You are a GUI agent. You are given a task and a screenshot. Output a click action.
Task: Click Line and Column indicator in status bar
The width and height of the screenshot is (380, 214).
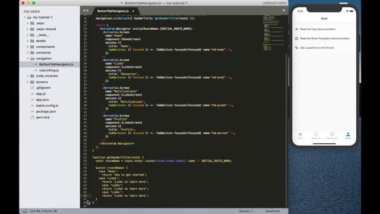click(x=43, y=211)
